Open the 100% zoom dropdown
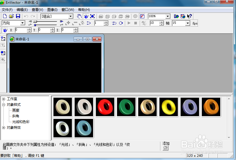The width and height of the screenshot is (236, 160). [168, 16]
